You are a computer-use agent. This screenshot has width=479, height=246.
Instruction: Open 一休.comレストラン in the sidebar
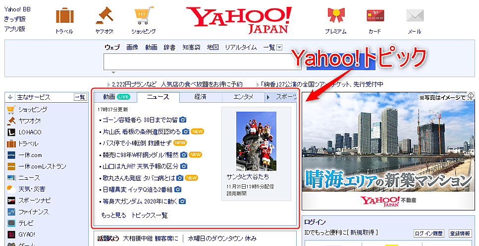click(42, 166)
